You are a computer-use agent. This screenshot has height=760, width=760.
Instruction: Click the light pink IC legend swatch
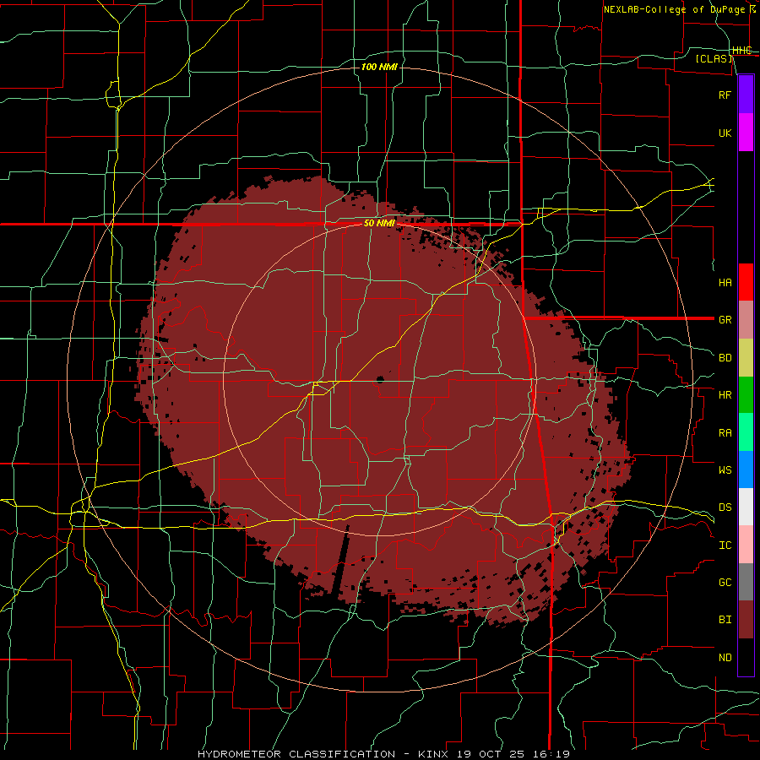(x=746, y=545)
